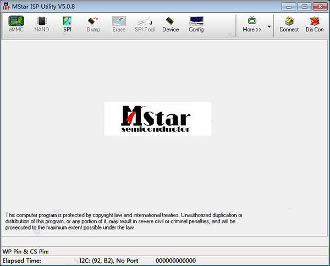Select the NAND flash tool

tap(41, 24)
